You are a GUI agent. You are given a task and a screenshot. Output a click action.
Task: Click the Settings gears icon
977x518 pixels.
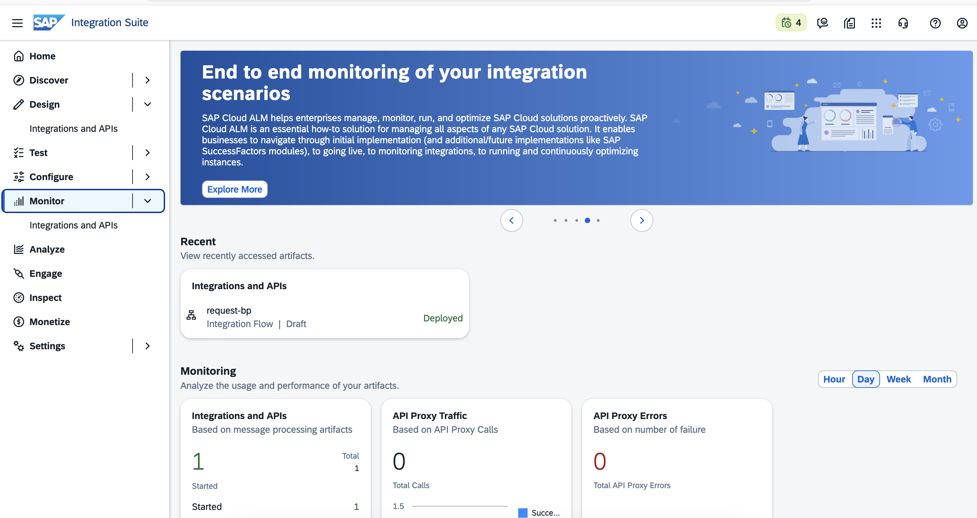click(18, 346)
